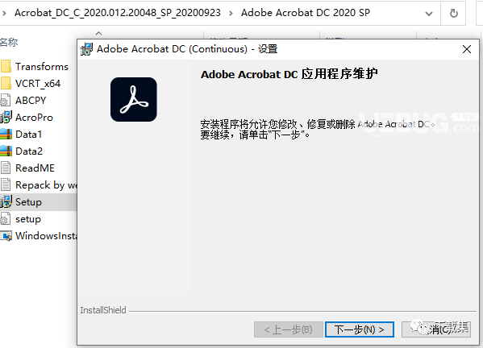Click the Data1 archive icon
The width and height of the screenshot is (483, 348).
click(6, 135)
